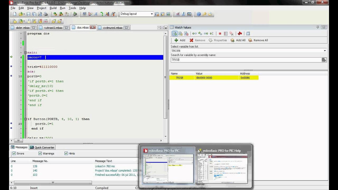Viewport: 338px width, 190px height.
Task: Toggle the Hints checkbox
Action: pyautogui.click(x=66, y=153)
